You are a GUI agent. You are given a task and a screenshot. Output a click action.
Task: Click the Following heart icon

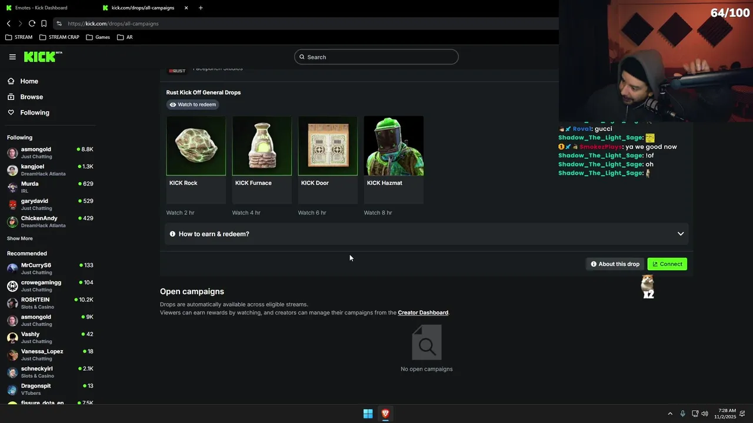click(11, 113)
